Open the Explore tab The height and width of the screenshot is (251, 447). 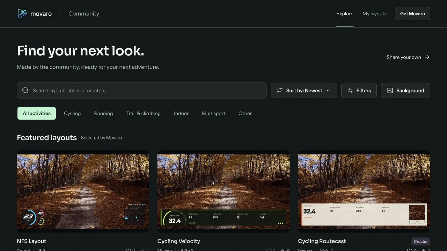click(x=345, y=14)
